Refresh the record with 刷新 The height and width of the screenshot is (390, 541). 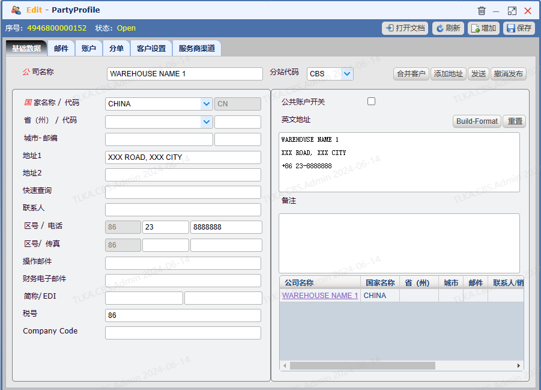click(x=448, y=28)
